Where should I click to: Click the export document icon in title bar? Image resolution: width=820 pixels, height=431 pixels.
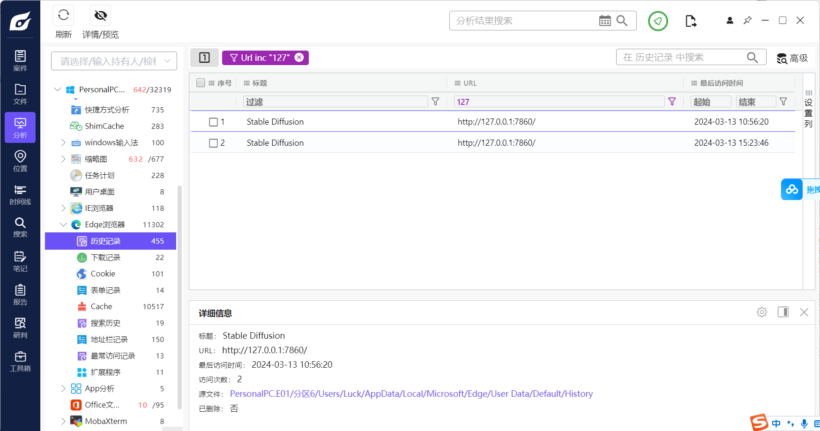[x=691, y=21]
